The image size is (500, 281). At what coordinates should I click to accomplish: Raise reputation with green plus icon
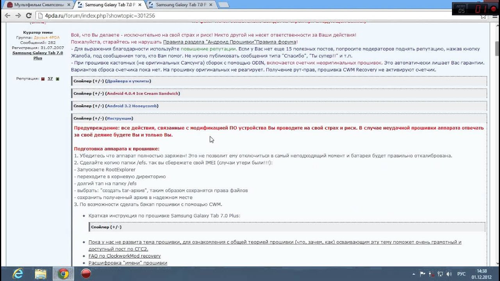click(x=57, y=79)
